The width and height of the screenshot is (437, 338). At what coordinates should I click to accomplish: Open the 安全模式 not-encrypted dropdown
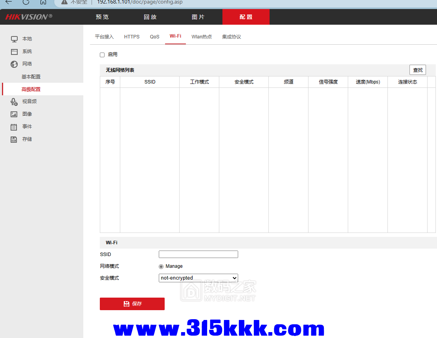pos(198,278)
